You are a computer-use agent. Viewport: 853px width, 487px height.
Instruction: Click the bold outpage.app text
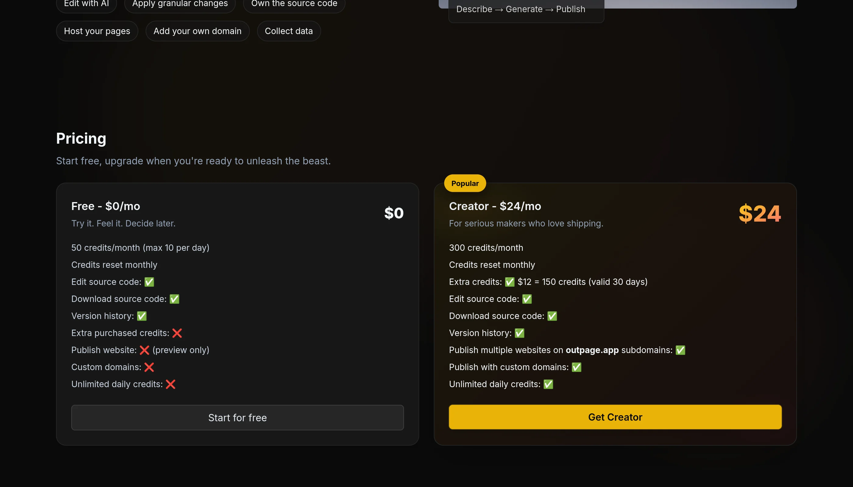tap(592, 350)
